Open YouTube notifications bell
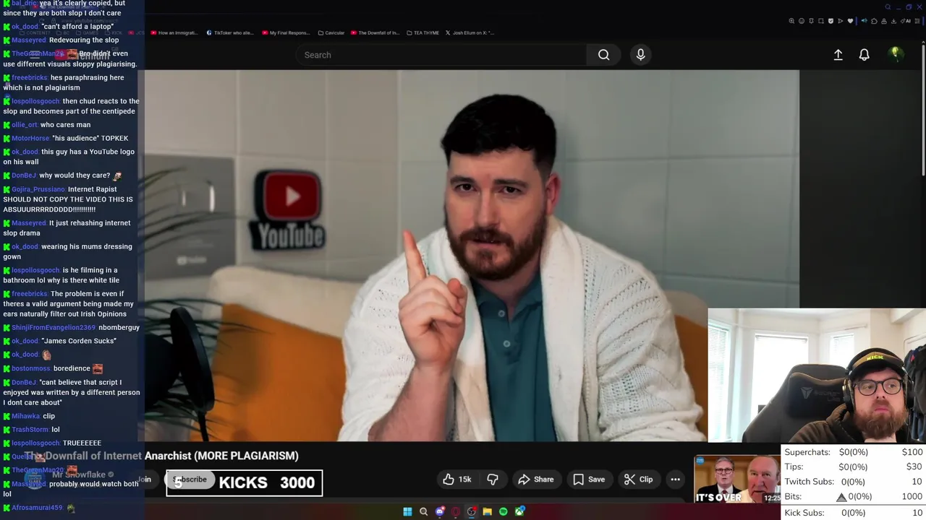The image size is (926, 520). (864, 55)
